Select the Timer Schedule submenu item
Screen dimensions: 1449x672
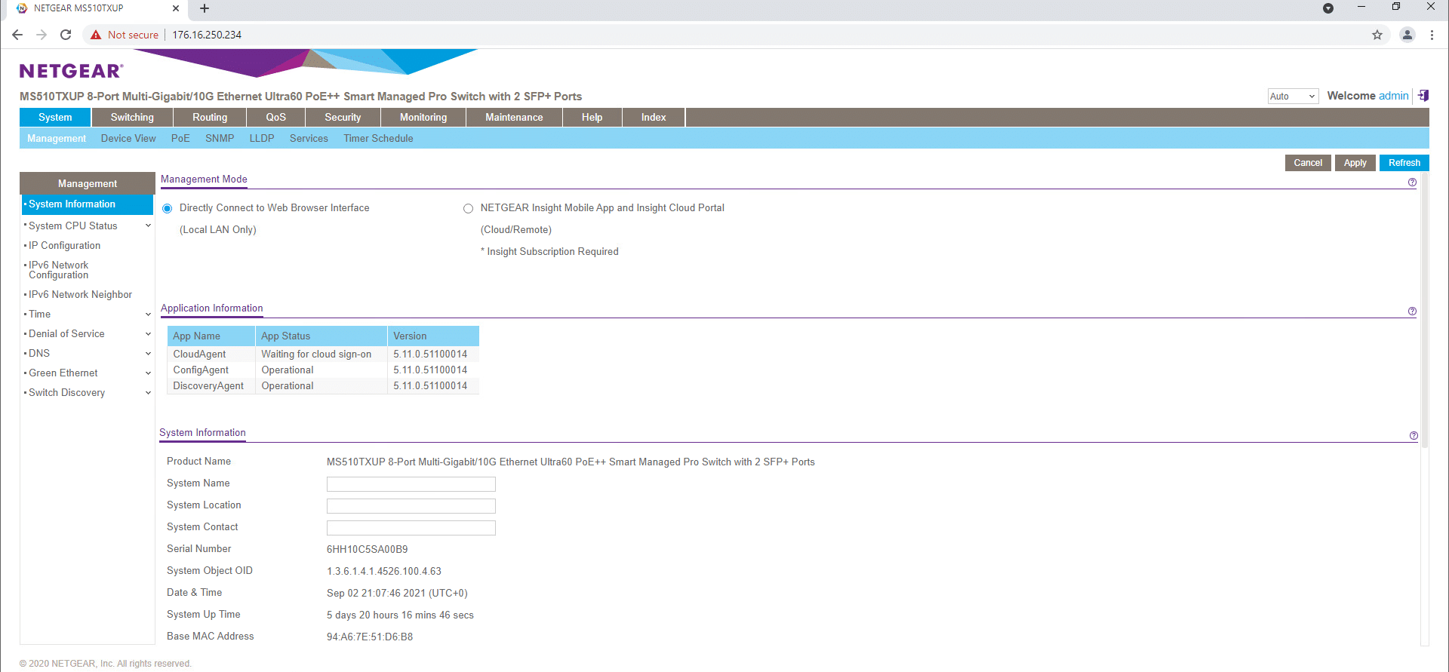pos(378,139)
